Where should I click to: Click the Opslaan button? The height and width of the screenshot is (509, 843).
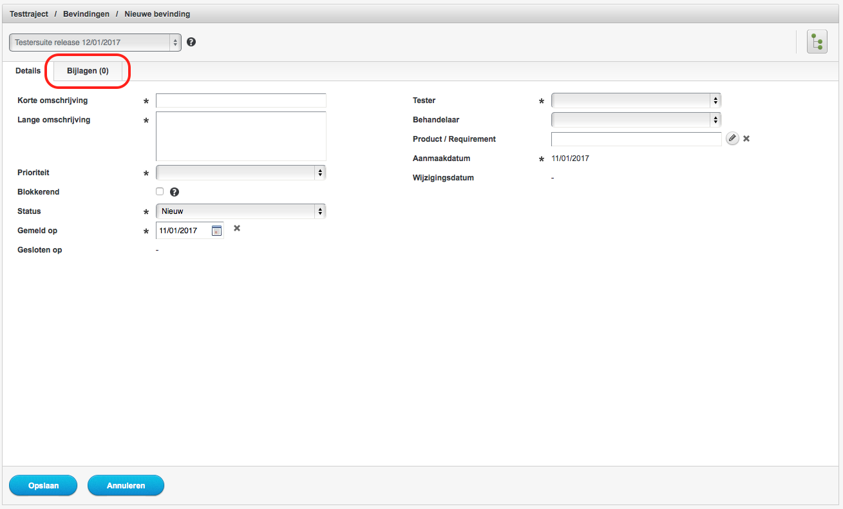[43, 486]
